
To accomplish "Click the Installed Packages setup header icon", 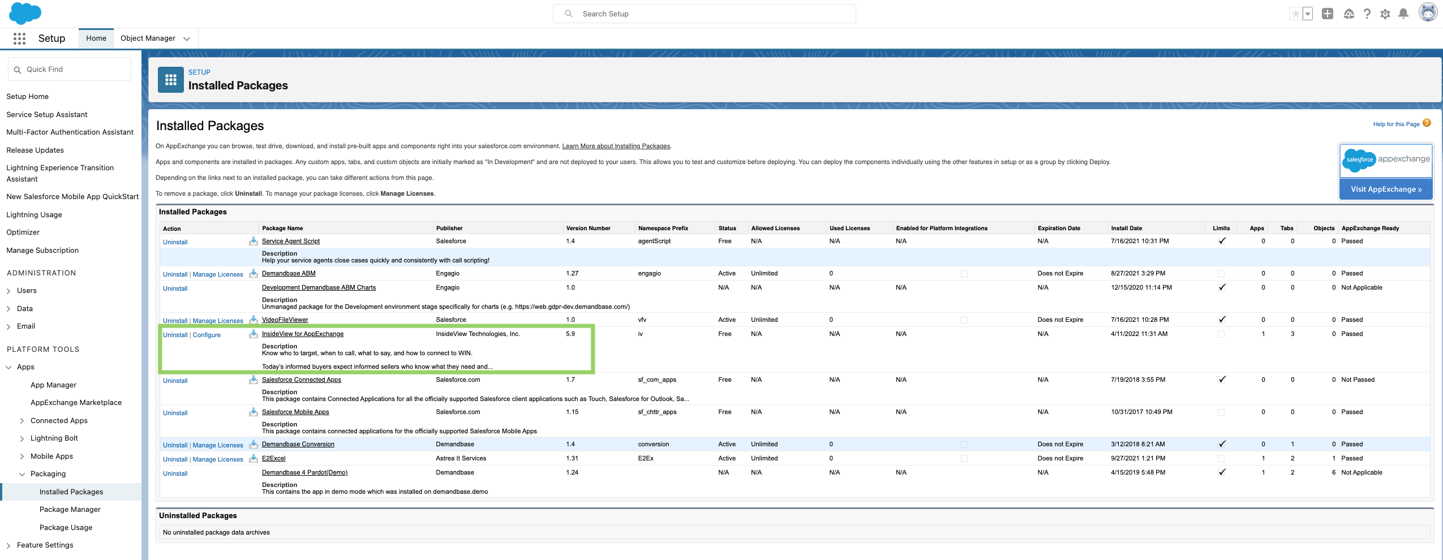I will [171, 80].
